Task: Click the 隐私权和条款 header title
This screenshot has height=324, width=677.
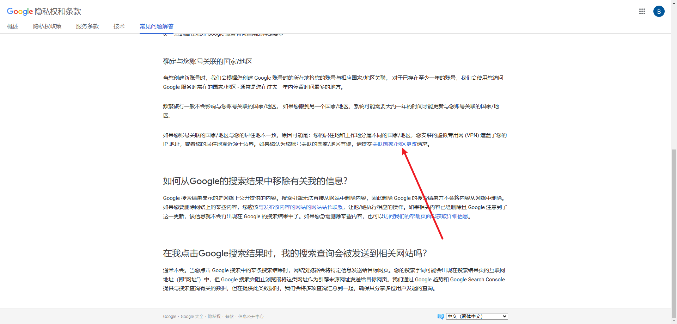Action: coord(58,12)
